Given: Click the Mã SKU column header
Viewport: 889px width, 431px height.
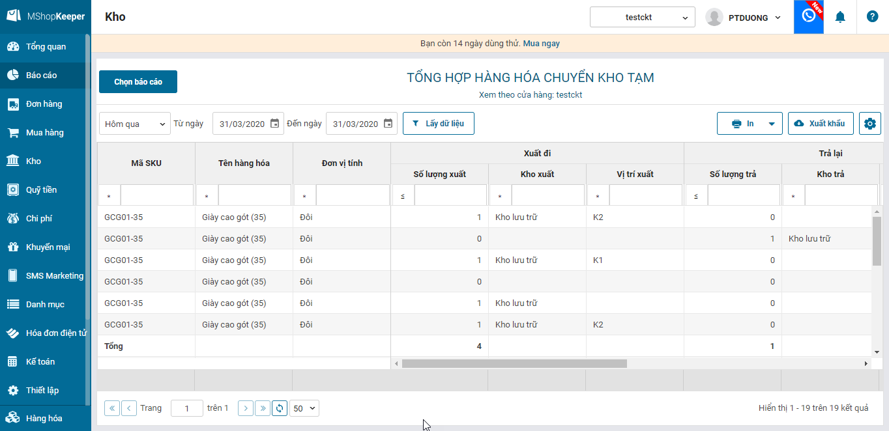Looking at the screenshot, I should [x=147, y=163].
